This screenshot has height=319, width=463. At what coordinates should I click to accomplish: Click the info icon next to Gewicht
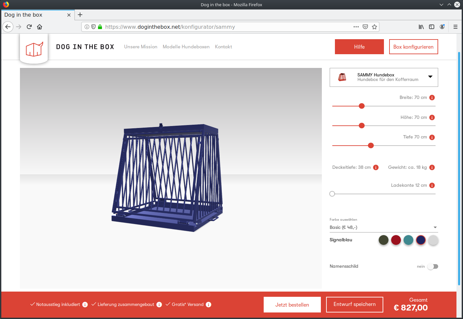click(432, 167)
